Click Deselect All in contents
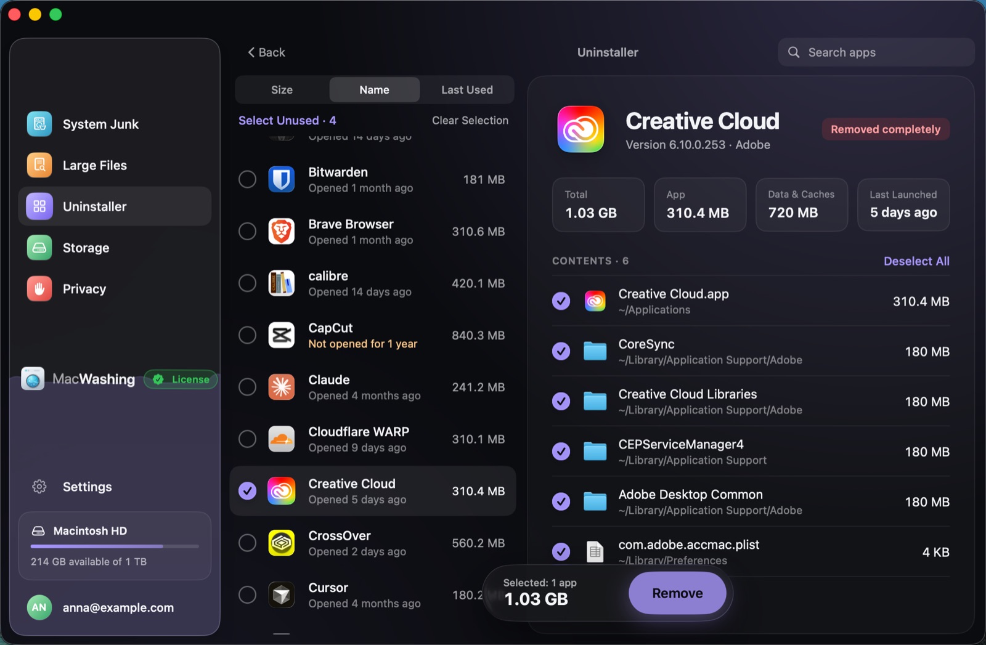Image resolution: width=986 pixels, height=645 pixels. pyautogui.click(x=916, y=261)
